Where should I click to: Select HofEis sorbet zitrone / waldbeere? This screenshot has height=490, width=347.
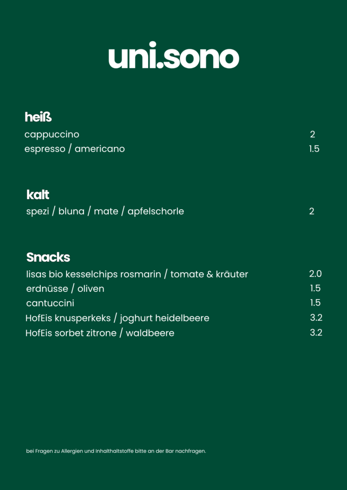pyautogui.click(x=100, y=333)
